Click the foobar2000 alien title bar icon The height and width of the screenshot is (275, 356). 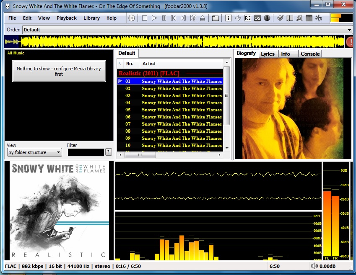click(8, 6)
